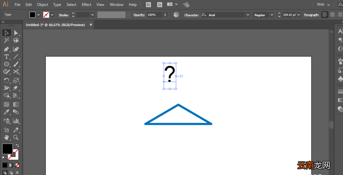Viewport: 343px width, 175px height.
Task: Select the Scale tool
Action: [x=16, y=80]
